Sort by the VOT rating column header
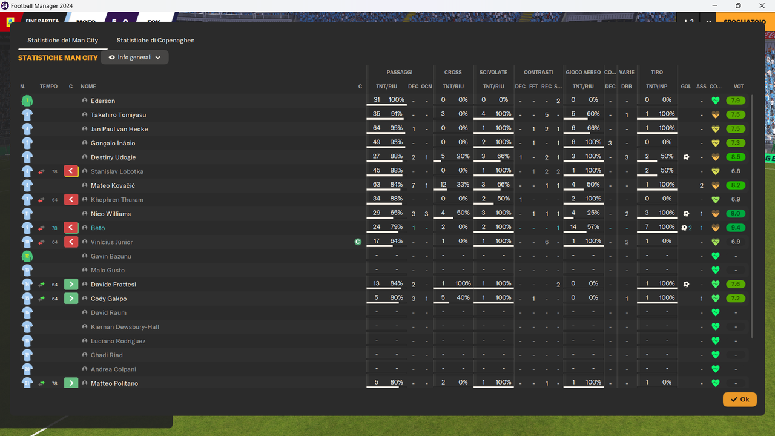 (738, 87)
